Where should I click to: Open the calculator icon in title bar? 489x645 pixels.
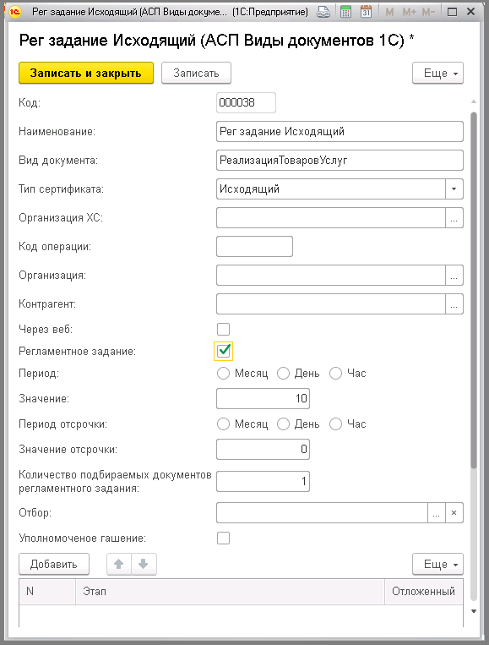[x=345, y=12]
